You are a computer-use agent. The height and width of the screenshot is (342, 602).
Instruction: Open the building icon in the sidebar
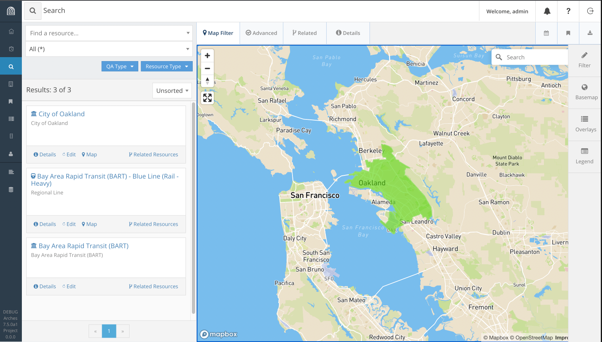click(x=11, y=84)
